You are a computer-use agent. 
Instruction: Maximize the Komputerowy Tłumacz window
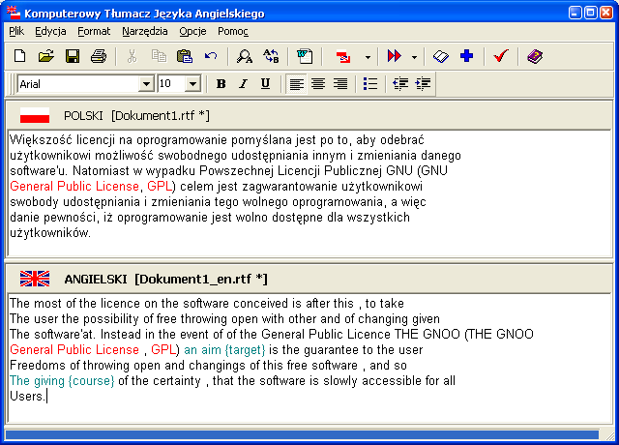point(591,13)
